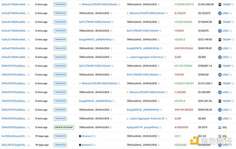Click TRUMP token icon in $241,301.85 row

click(x=220, y=101)
